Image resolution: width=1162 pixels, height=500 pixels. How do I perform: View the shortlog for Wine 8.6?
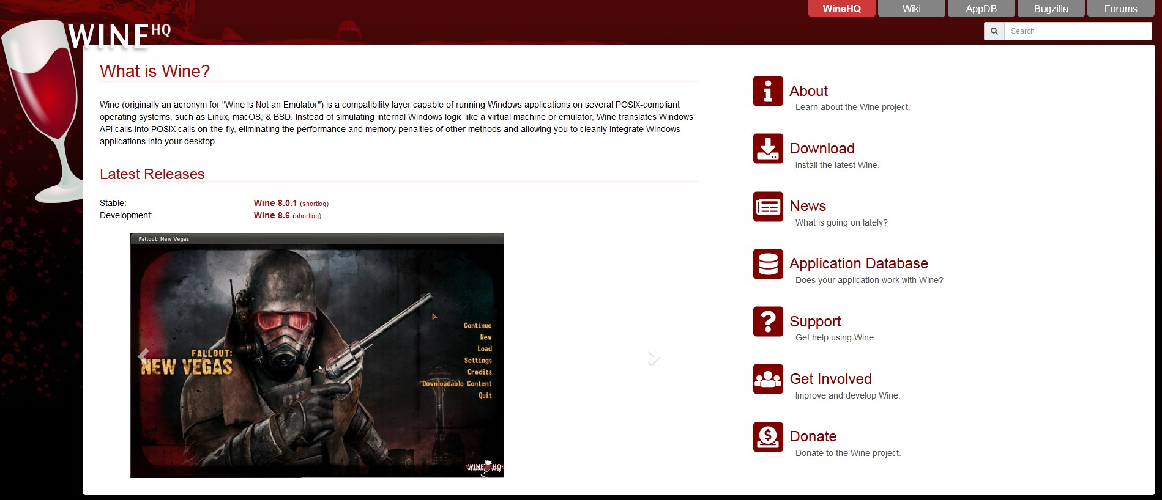coord(307,216)
